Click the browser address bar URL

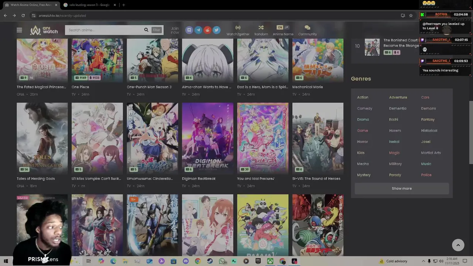point(62,16)
